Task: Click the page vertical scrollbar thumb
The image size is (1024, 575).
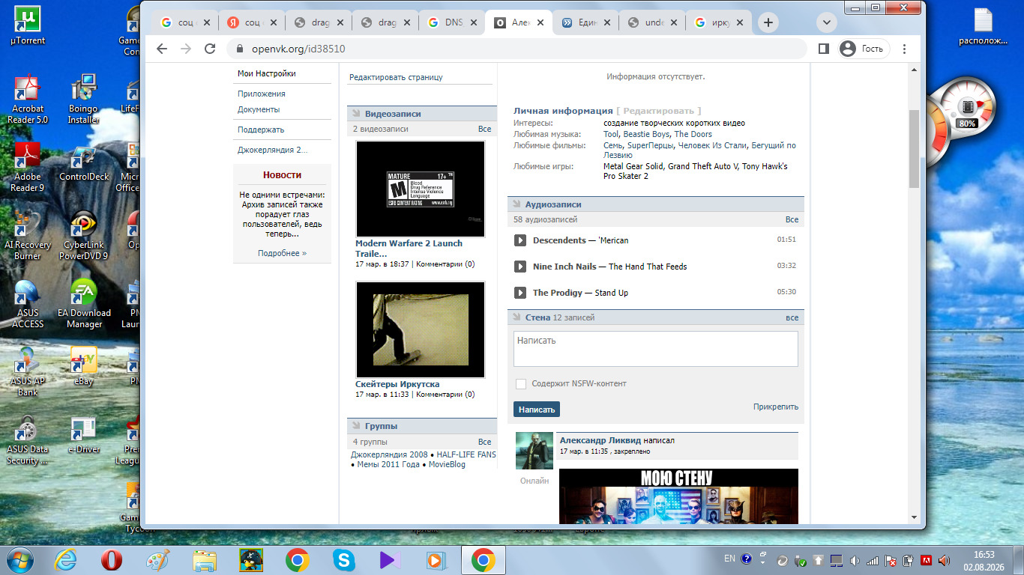Action: [914, 148]
